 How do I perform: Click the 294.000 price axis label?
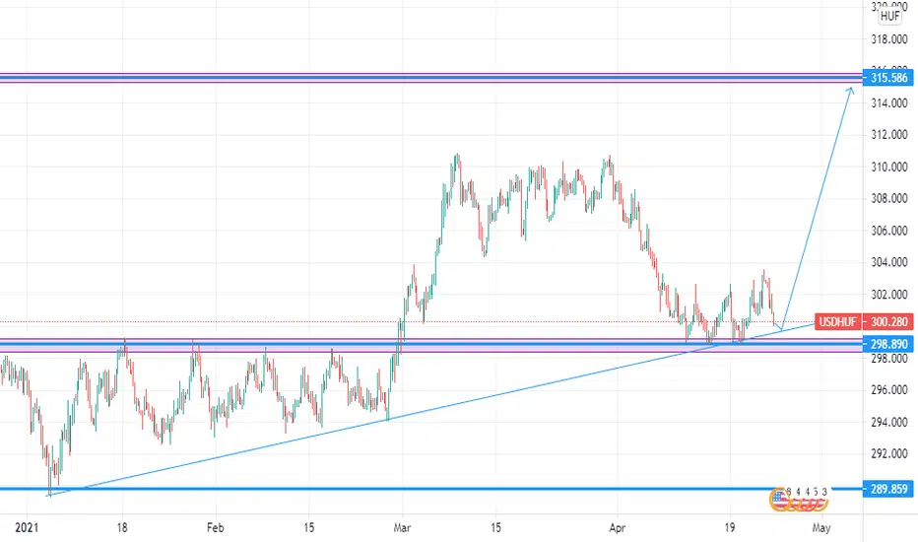click(888, 422)
